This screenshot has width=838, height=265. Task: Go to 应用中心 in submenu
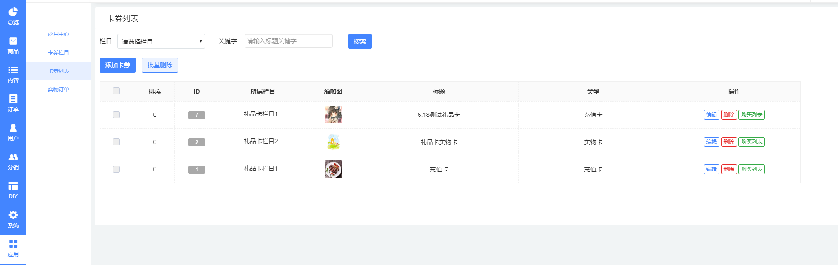click(59, 34)
